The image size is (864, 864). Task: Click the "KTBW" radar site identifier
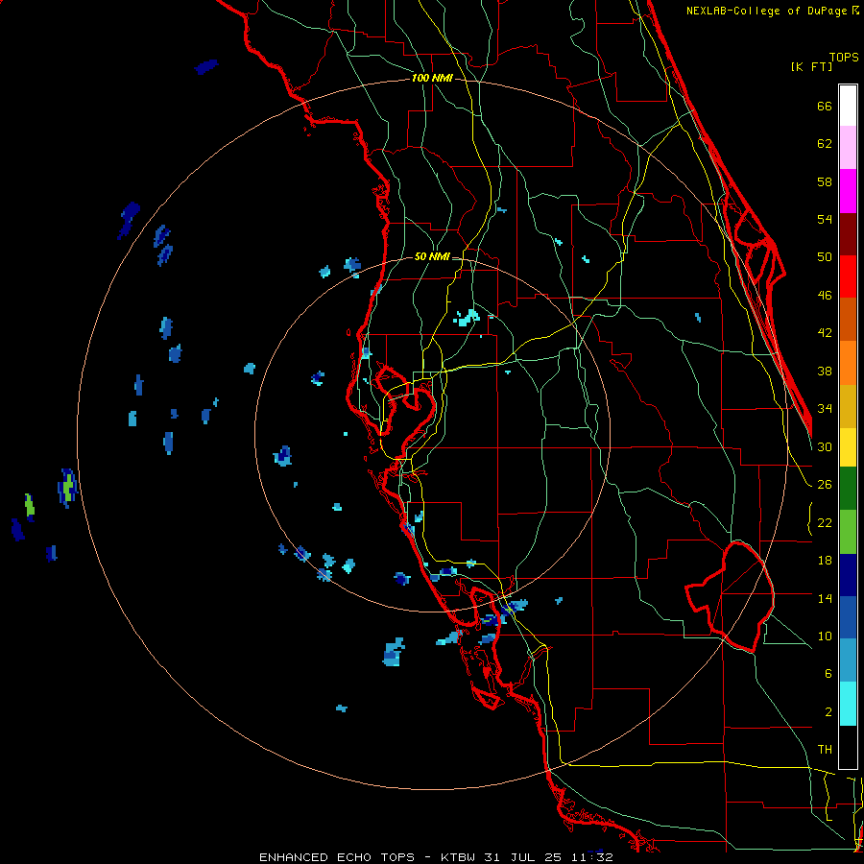460,857
